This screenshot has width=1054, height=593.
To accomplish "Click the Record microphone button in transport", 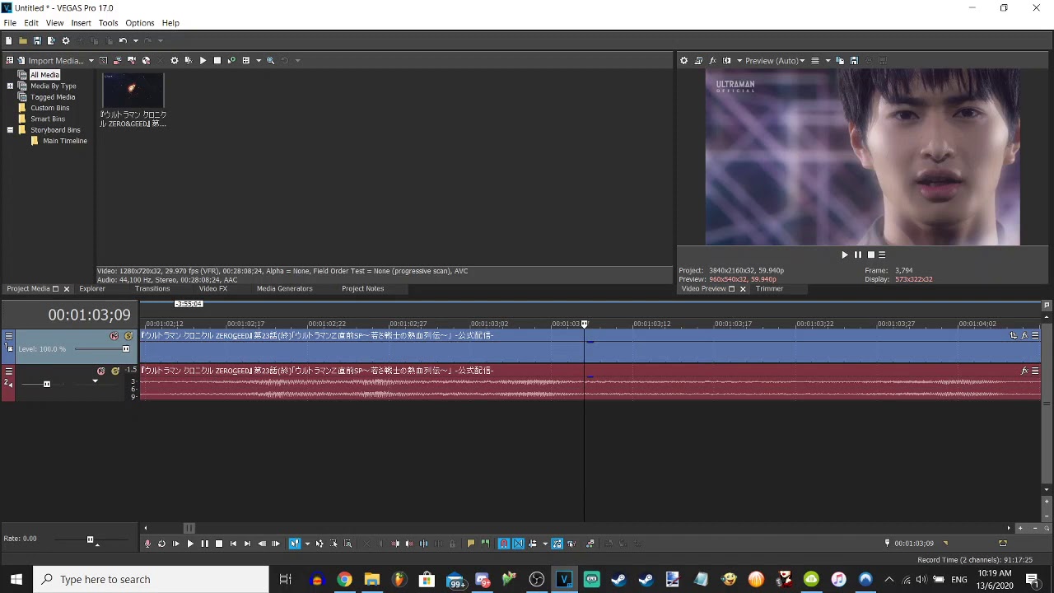I will [147, 544].
